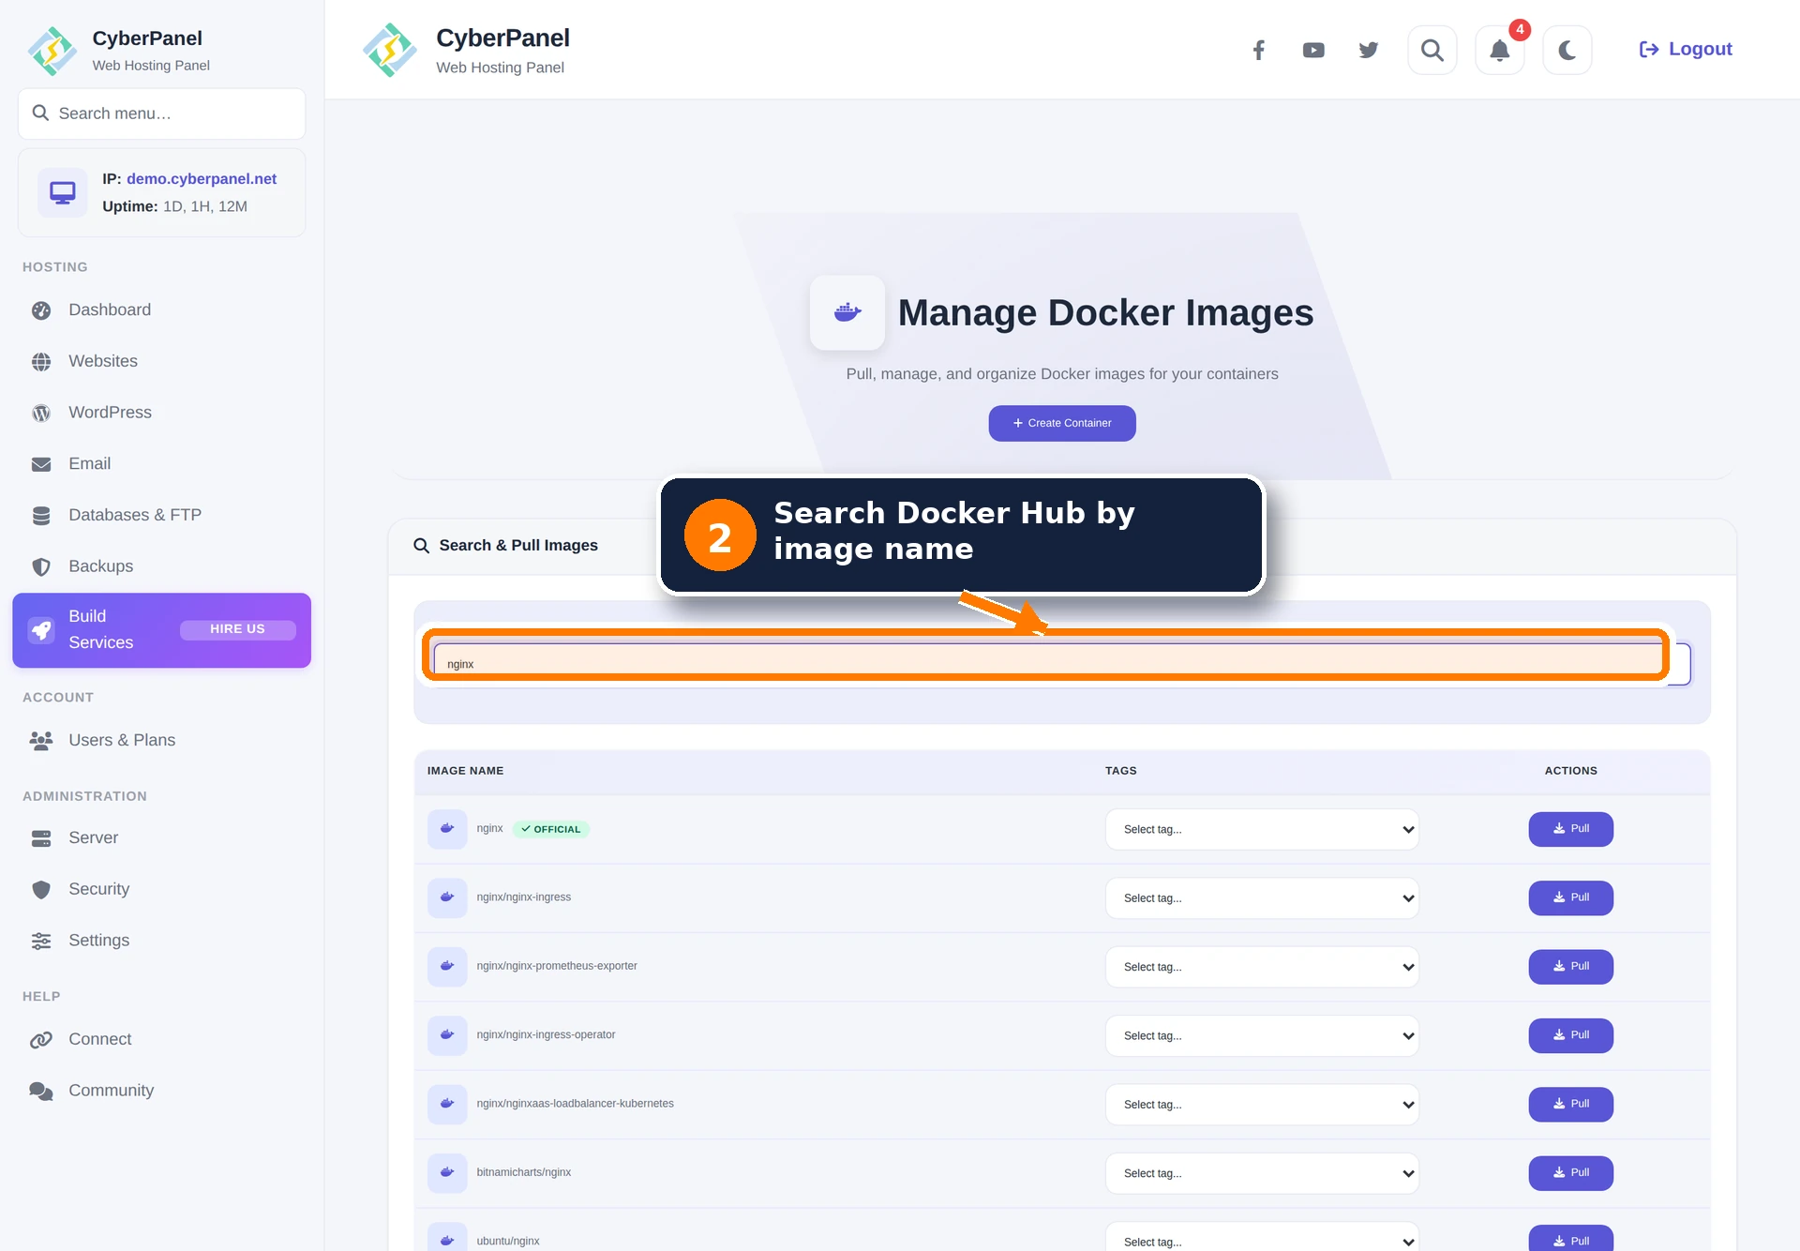Screen dimensions: 1800x1251
Task: Pull the nginx/nginxaas-loadbalancer-kubernetes image
Action: click(x=1571, y=1104)
